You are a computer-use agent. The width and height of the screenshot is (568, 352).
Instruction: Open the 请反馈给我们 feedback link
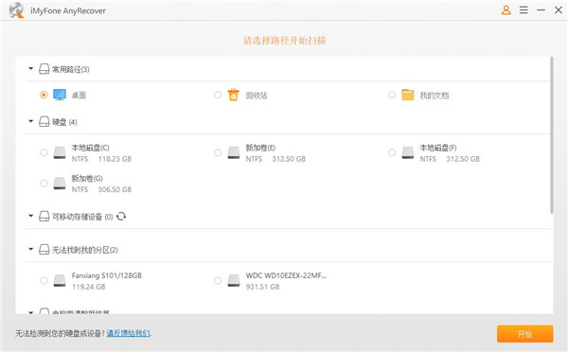click(128, 333)
